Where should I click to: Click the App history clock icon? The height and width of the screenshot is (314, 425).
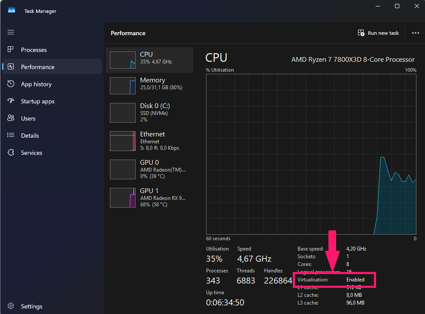tap(11, 84)
